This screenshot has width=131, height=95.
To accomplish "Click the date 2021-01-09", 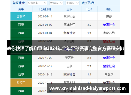I will [45, 25].
